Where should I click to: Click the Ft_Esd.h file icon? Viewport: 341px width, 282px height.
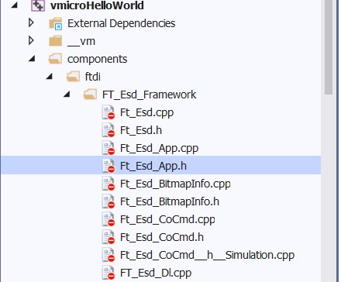point(108,130)
